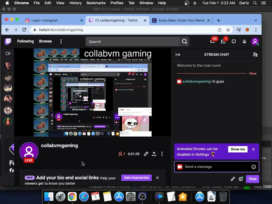Open Chrome three-dot menu
The height and width of the screenshot is (204, 272).
(256, 30)
